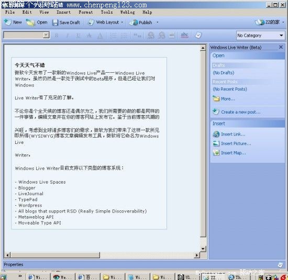
Task: Open the Tools menu
Action: tap(107, 12)
